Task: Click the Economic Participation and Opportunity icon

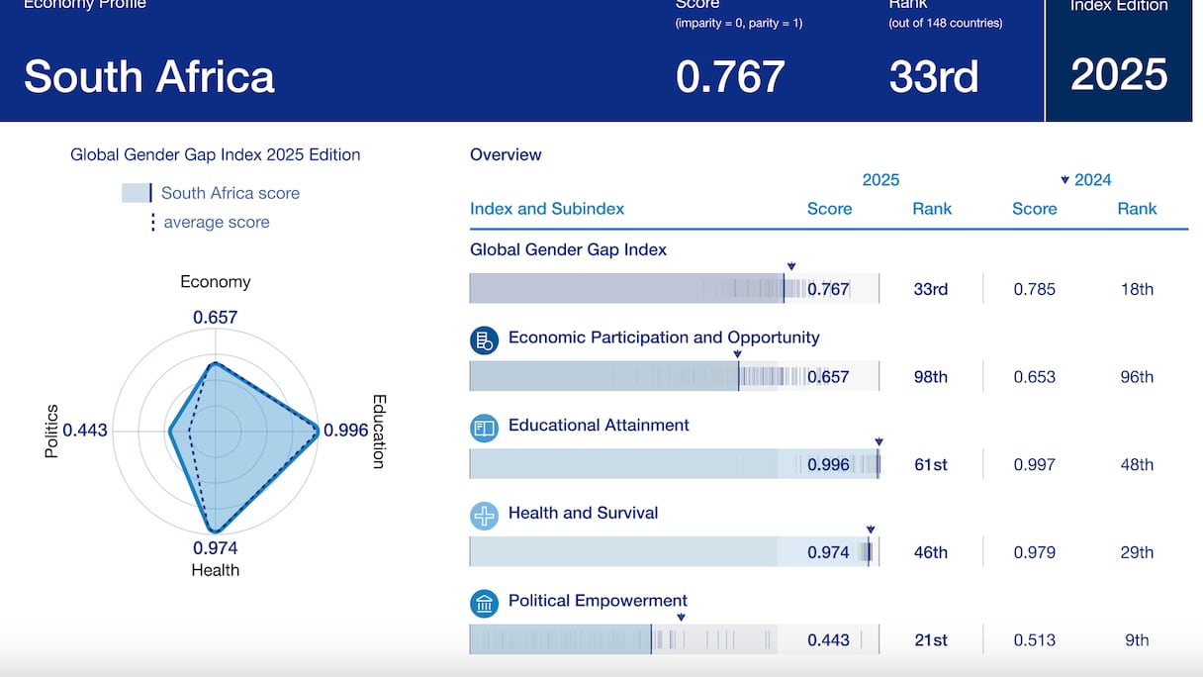Action: [x=484, y=340]
